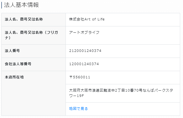This screenshot has height=118, width=183.
Task: Open the 地図で見る map link
Action: pos(78,109)
